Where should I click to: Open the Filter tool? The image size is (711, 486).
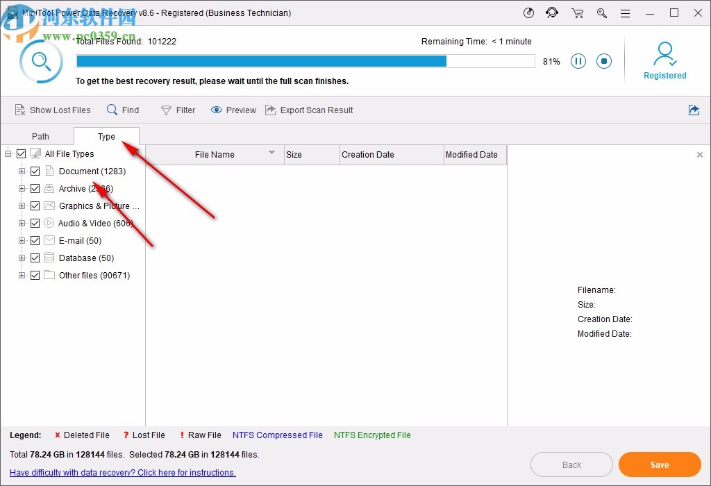click(x=178, y=110)
